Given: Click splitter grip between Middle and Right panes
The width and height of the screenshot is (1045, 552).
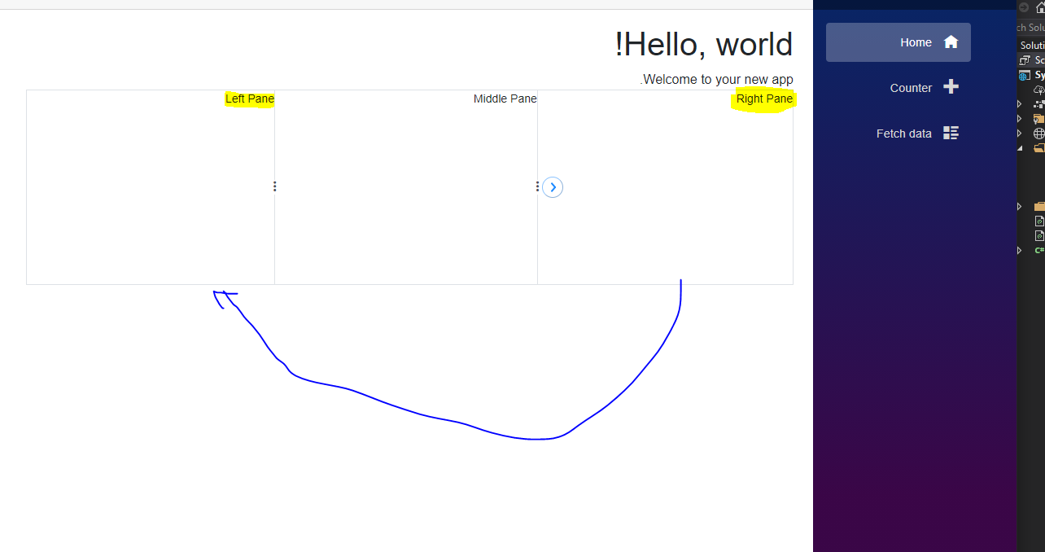Looking at the screenshot, I should pyautogui.click(x=537, y=186).
